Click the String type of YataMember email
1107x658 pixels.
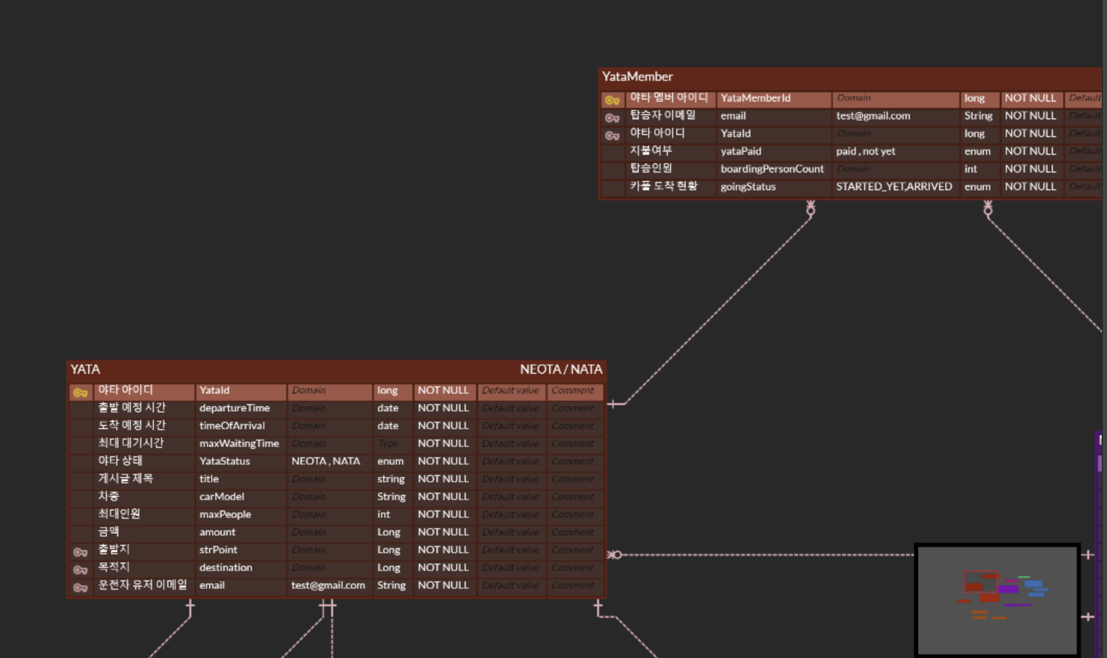click(x=978, y=116)
